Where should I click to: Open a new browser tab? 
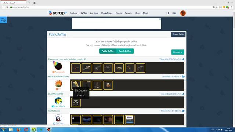coord(29,3)
